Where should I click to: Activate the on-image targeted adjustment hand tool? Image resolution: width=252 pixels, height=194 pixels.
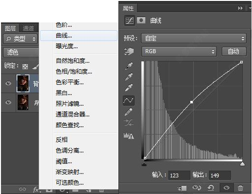click(x=129, y=51)
